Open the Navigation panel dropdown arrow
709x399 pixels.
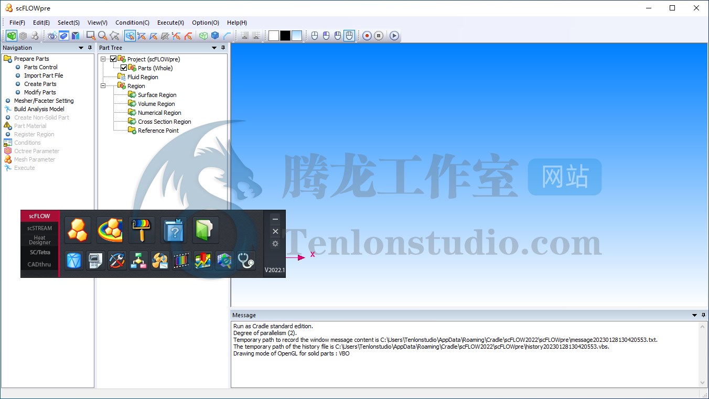[x=81, y=48]
